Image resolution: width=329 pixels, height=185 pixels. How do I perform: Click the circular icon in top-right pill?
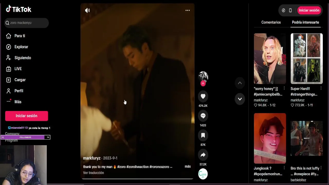click(x=284, y=10)
